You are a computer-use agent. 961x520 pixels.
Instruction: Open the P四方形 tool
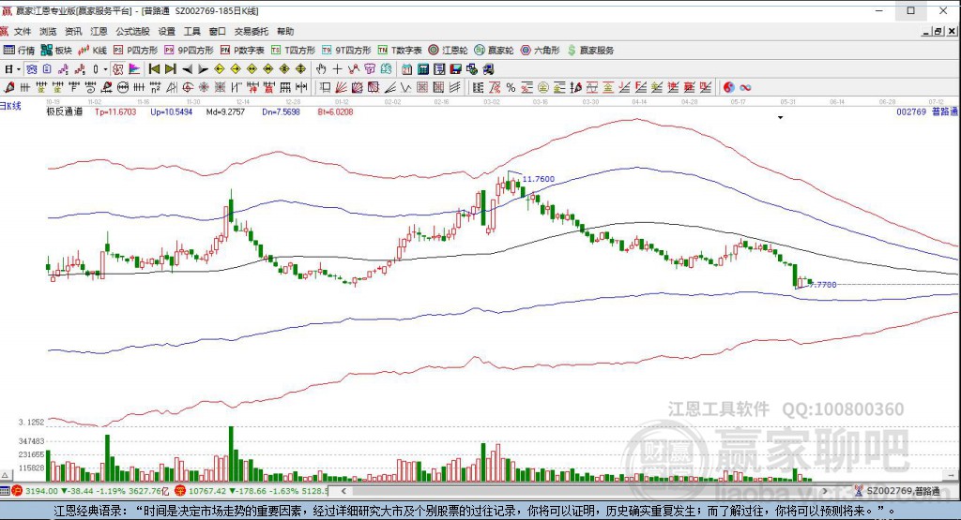point(135,51)
